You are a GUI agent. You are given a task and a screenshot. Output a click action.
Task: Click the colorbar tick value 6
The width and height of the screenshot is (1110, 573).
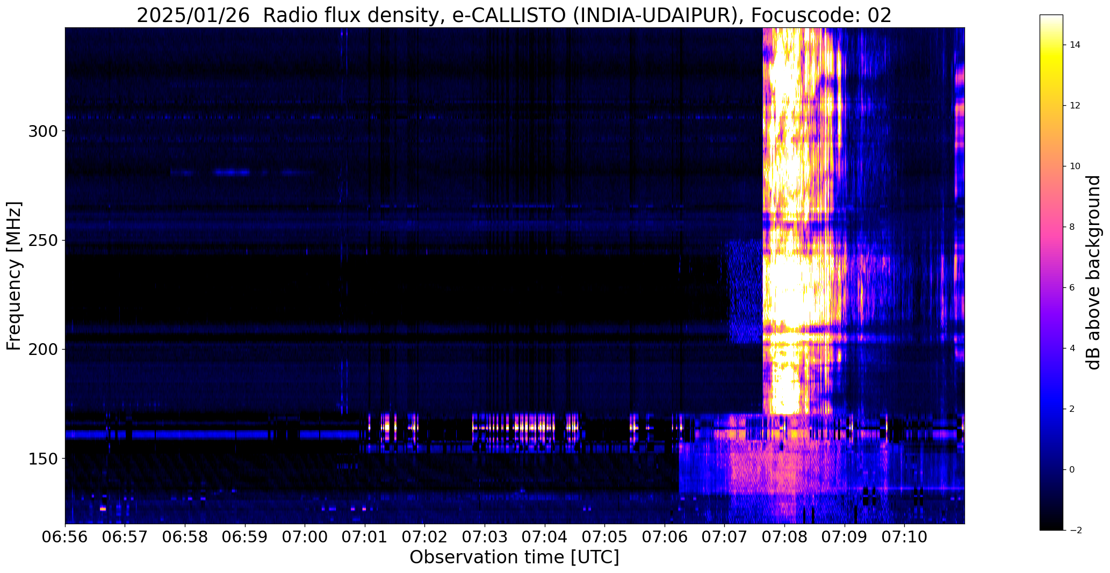pos(1072,288)
